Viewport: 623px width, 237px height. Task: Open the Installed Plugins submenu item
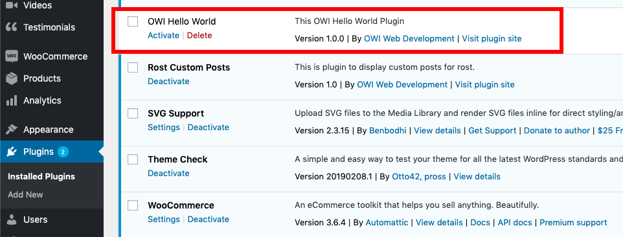[41, 176]
